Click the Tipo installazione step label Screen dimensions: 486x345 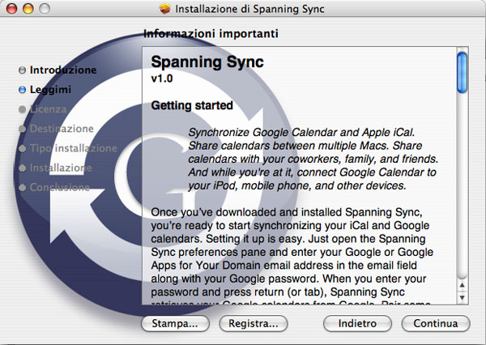pos(74,148)
